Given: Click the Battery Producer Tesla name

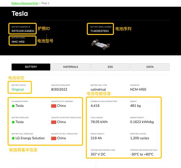Looking at the screenshot, I should tap(19, 122).
